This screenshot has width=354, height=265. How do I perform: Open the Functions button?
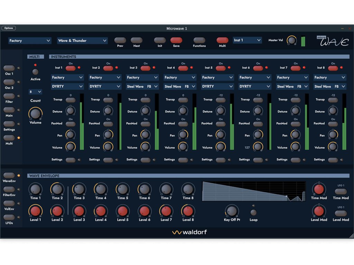(x=199, y=40)
